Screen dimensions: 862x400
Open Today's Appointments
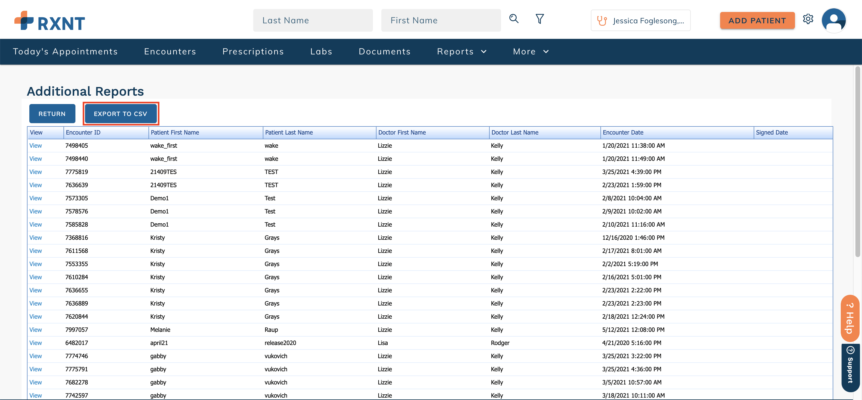point(65,51)
